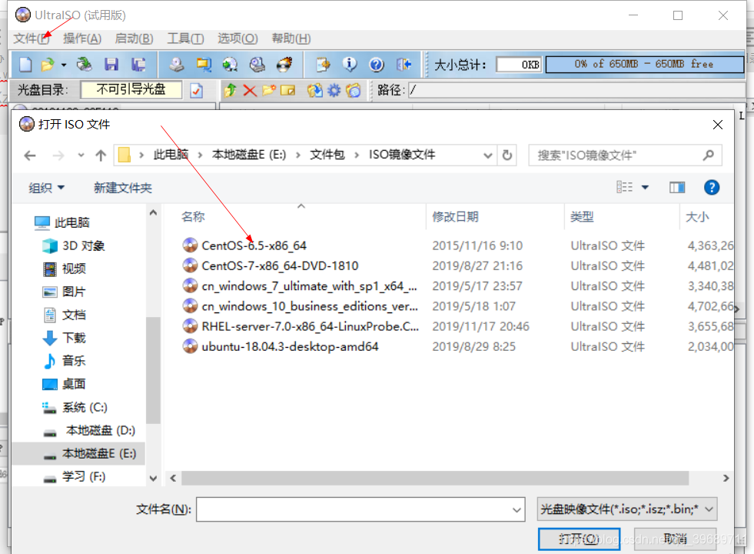
Task: Sort by 修改日期 column header
Action: 455,217
